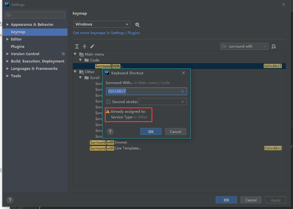Expand Appearance & Behavior settings section

[x=8, y=25]
